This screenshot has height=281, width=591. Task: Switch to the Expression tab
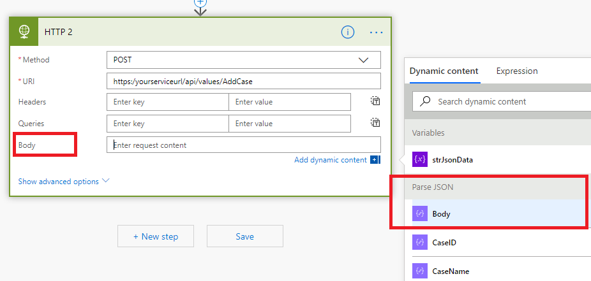(517, 71)
